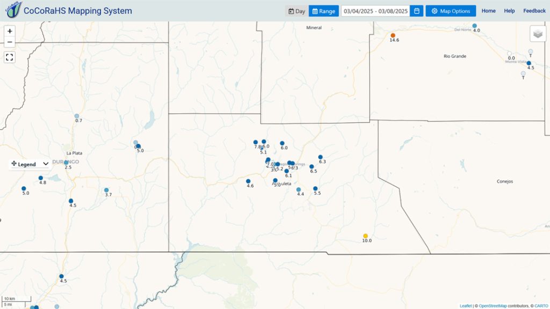Screen dimensions: 550x309
Task: Open the CARTO attribution link
Action: pyautogui.click(x=541, y=306)
